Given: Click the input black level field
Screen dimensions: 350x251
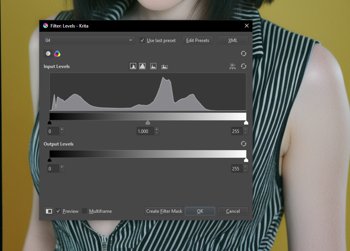Looking at the screenshot, I should (54, 131).
